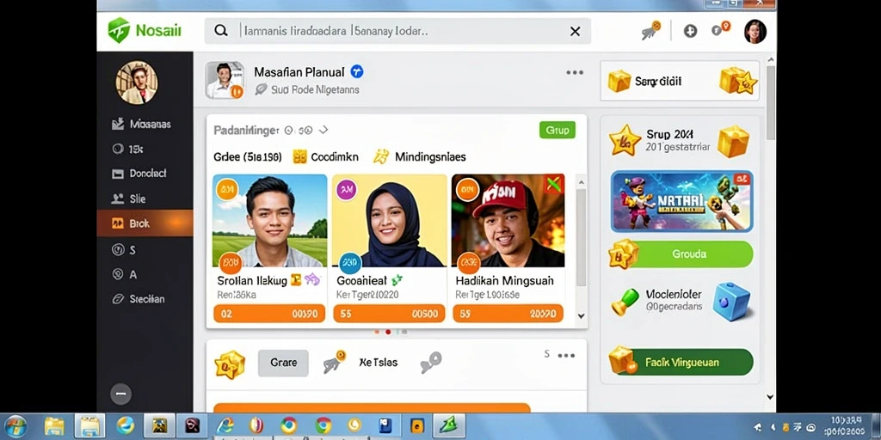Click the search magnifier icon
The image size is (881, 440).
pos(221,31)
